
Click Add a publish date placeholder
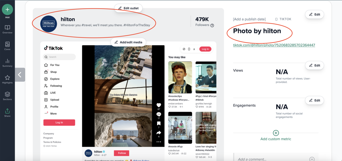249,19
